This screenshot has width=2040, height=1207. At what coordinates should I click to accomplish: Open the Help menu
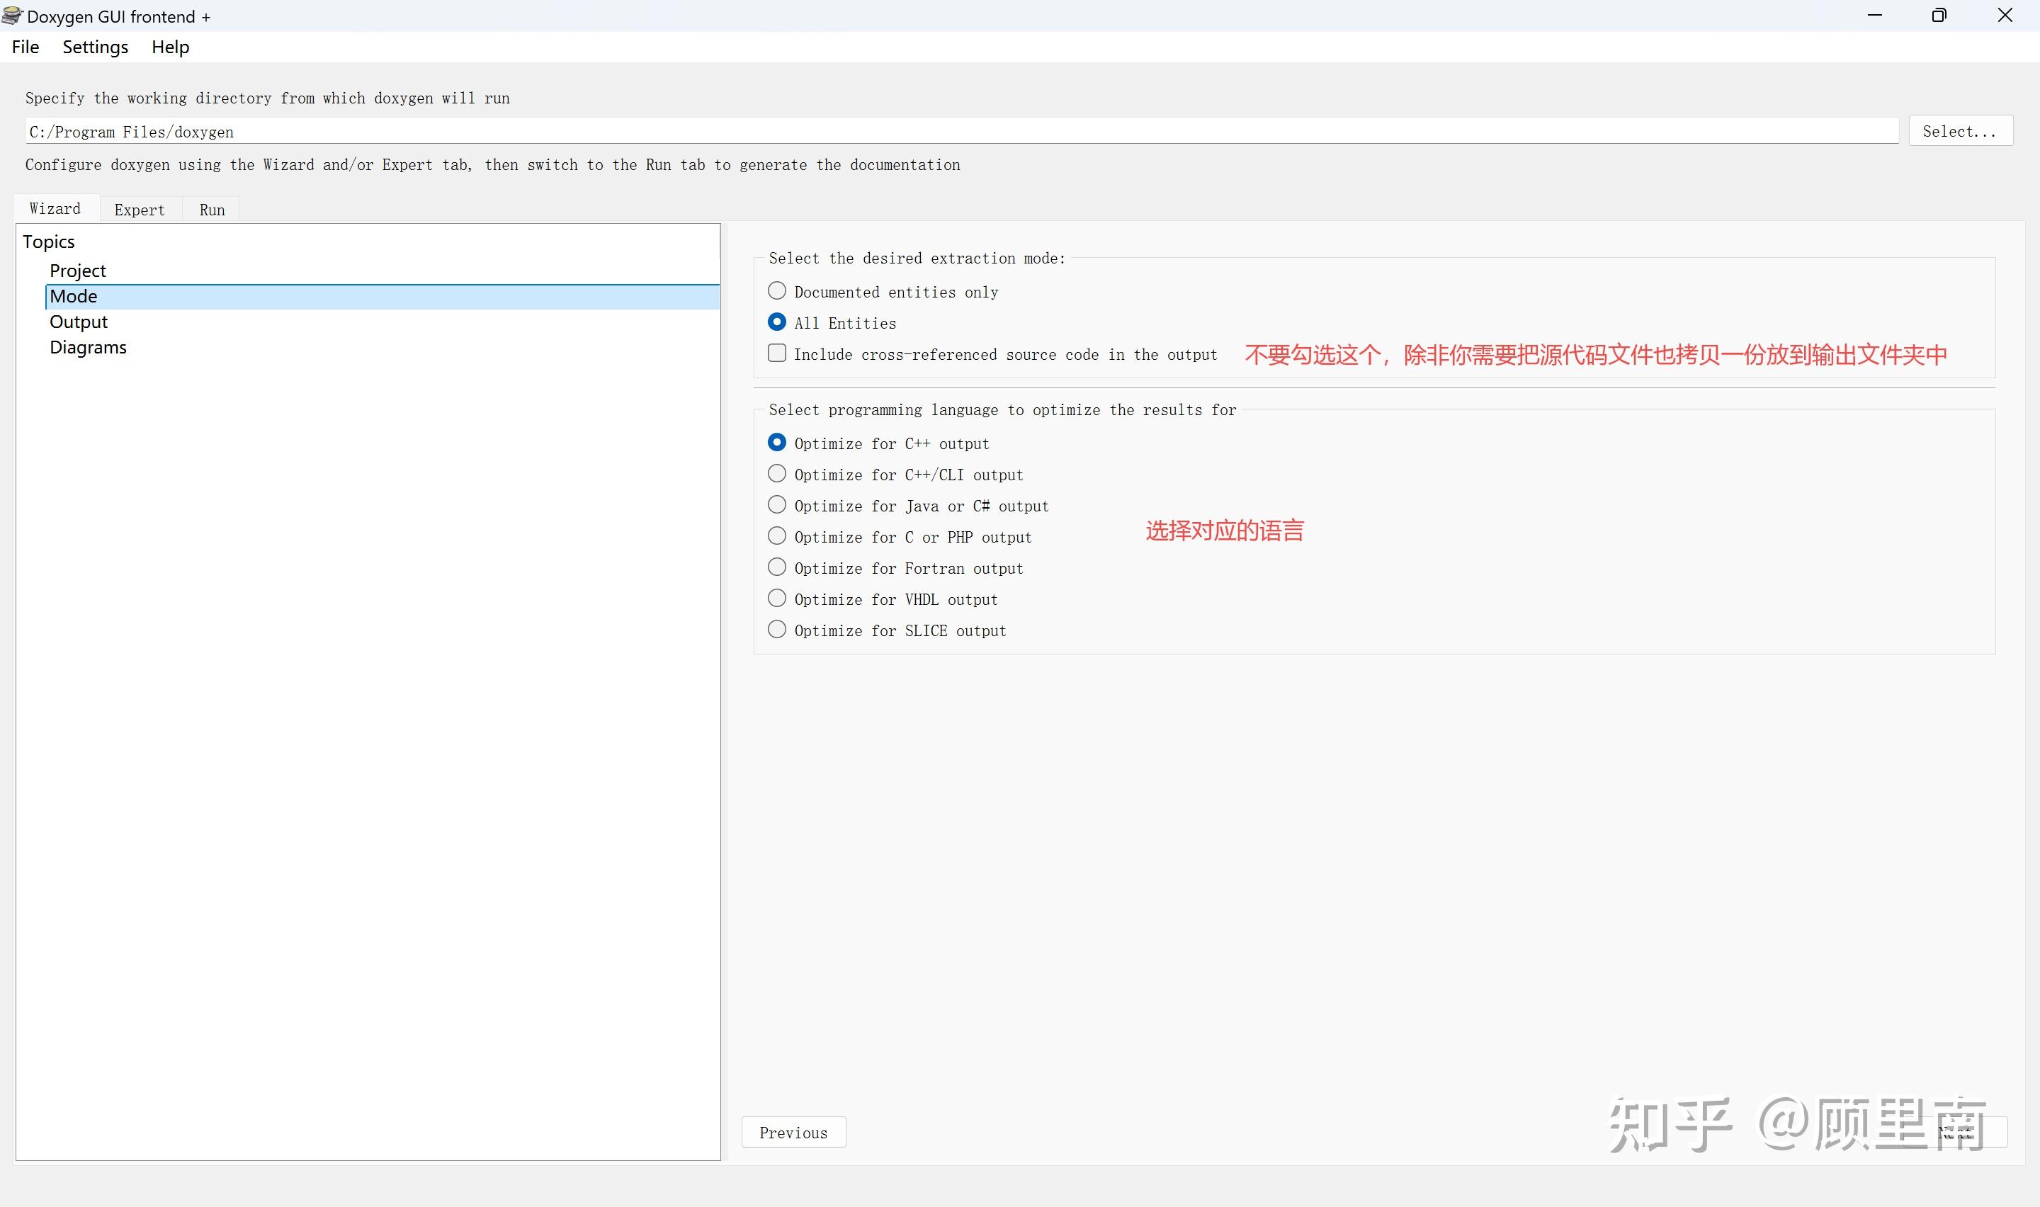(170, 47)
